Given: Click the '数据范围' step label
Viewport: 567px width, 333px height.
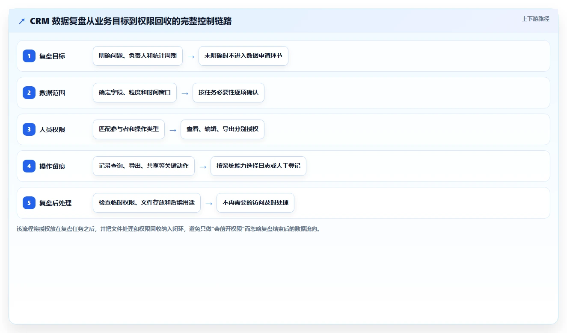Looking at the screenshot, I should tap(52, 93).
